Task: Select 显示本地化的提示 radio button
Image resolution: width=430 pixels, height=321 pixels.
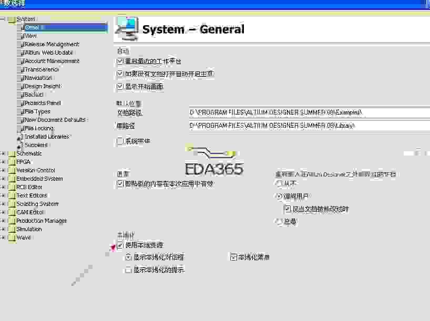Action: pyautogui.click(x=128, y=270)
